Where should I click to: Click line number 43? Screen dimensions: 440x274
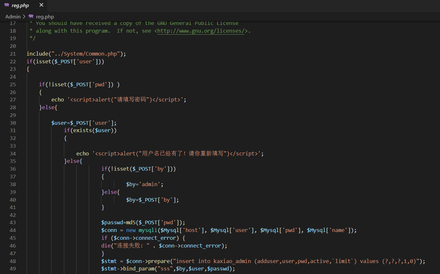tap(13, 222)
